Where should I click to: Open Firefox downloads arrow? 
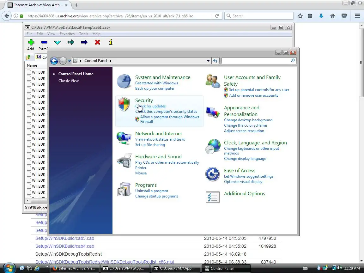tap(321, 16)
